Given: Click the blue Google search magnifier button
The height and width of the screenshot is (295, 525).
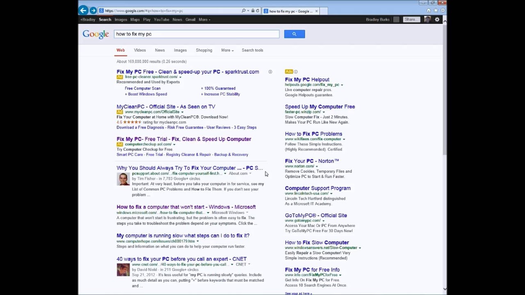Looking at the screenshot, I should tap(294, 34).
